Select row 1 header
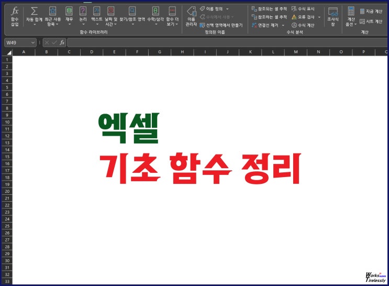The image size is (389, 286). (x=7, y=60)
